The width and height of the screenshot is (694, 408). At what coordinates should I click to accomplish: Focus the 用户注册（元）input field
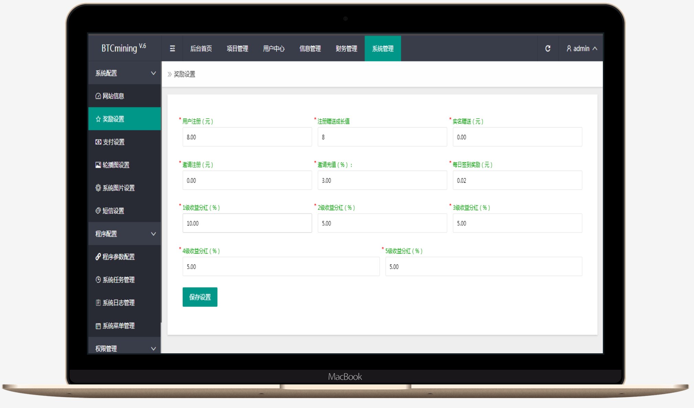(247, 137)
